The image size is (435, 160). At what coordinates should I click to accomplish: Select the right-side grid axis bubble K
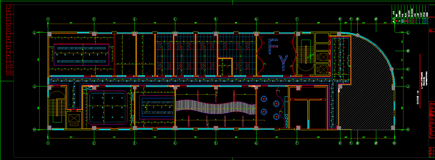point(408,69)
